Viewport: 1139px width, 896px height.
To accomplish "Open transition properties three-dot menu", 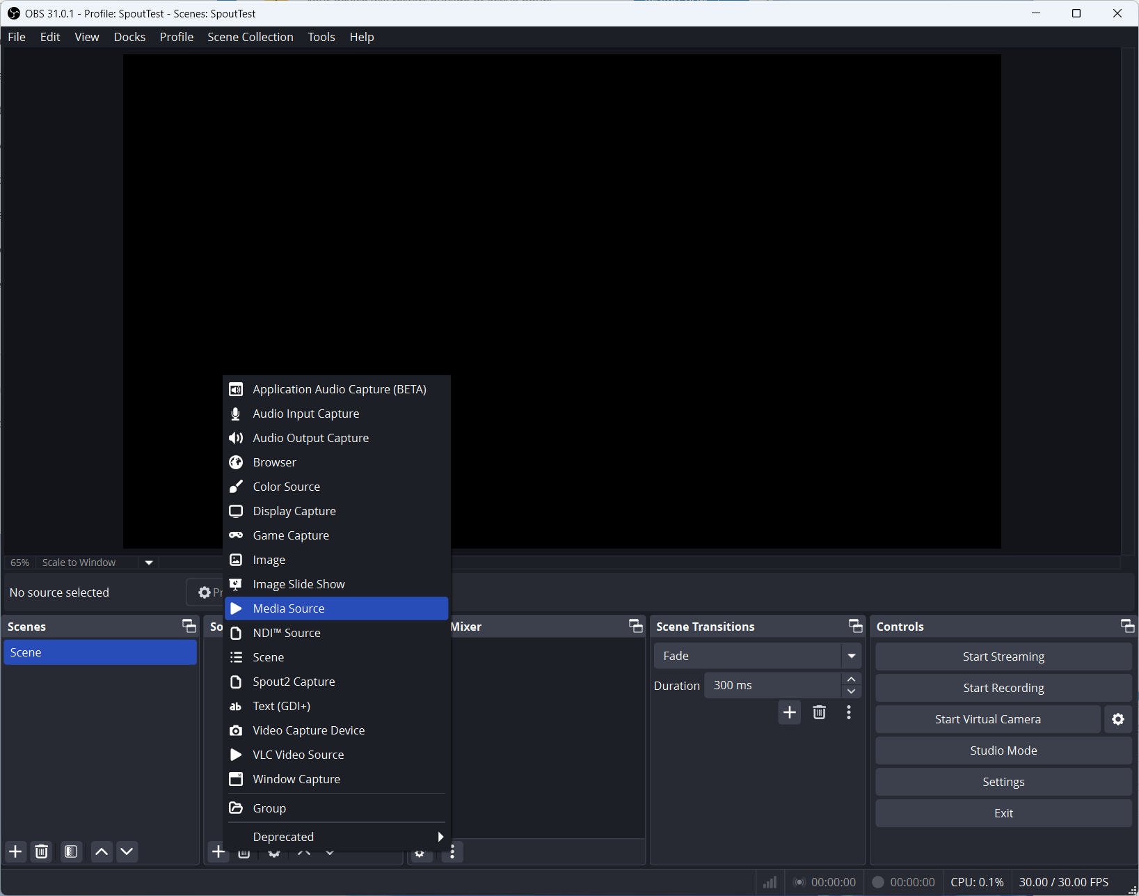I will click(x=848, y=712).
